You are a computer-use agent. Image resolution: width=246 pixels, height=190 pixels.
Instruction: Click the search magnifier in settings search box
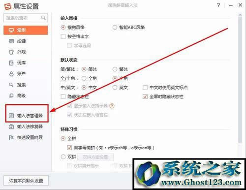(43, 18)
